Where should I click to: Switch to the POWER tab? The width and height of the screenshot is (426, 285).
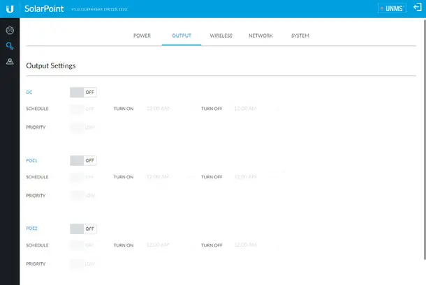click(x=142, y=36)
